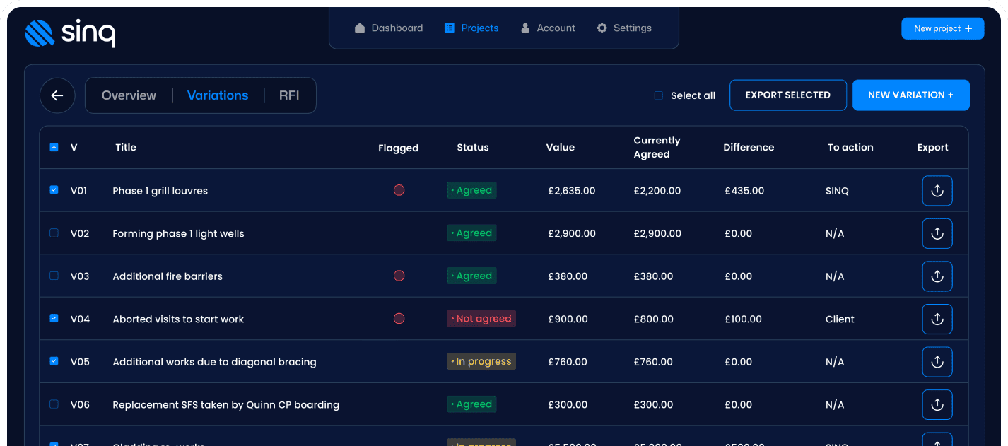
Task: Click the Status column header
Action: point(473,148)
